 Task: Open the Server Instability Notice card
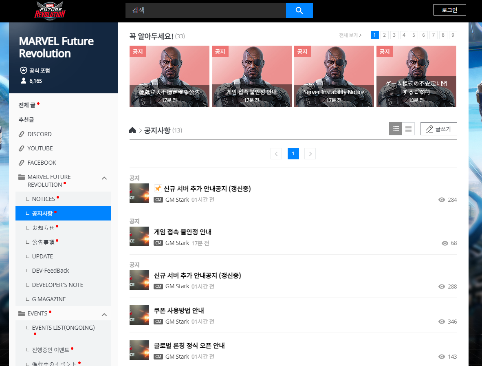point(334,76)
